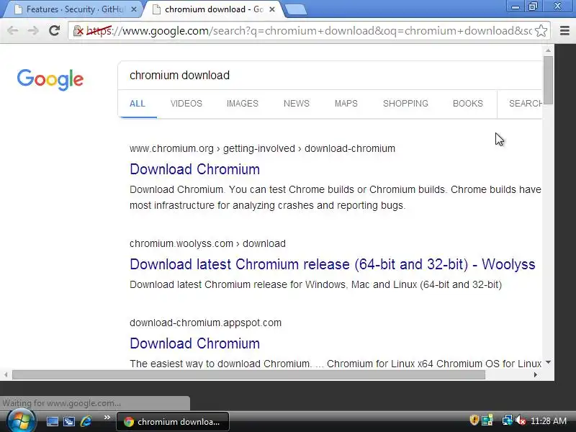
Task: Switch to VIDEOS search tab
Action: click(186, 104)
